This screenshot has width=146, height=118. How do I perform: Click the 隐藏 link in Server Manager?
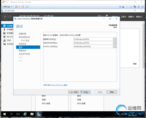(135, 64)
